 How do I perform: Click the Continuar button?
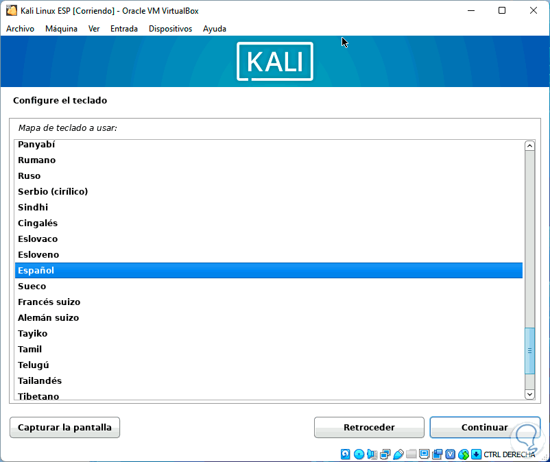click(485, 427)
